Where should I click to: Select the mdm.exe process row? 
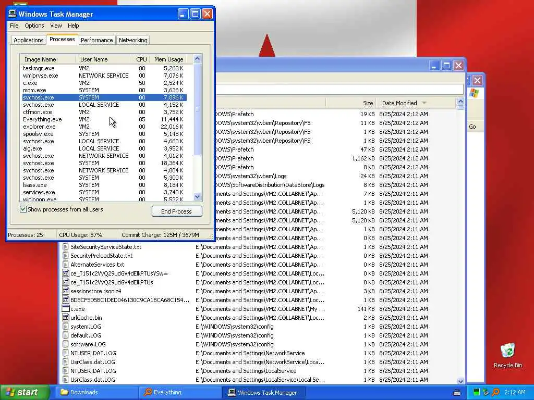pyautogui.click(x=104, y=90)
